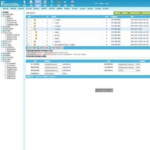Expand the 信息相关管理 tree node
Screen dimensions: 150x150
pos(2,14)
